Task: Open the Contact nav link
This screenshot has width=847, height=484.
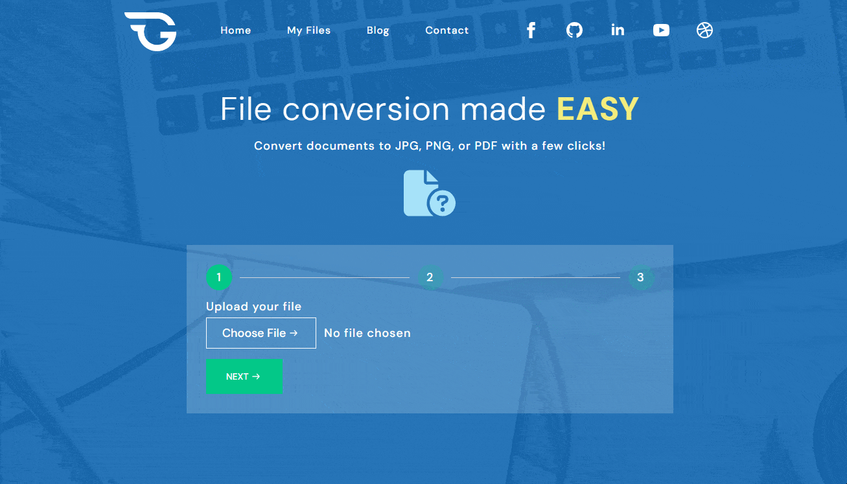Action: click(x=447, y=30)
